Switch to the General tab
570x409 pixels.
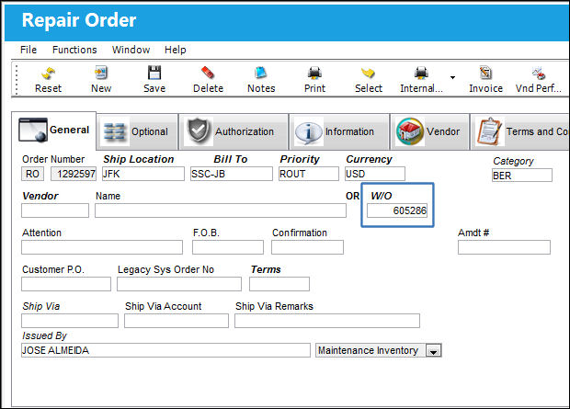[54, 131]
